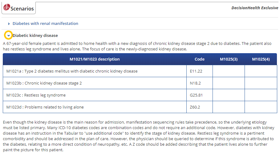Click the Diabetic kidney disease heading
Screen dimensions: 280x154
35,36
